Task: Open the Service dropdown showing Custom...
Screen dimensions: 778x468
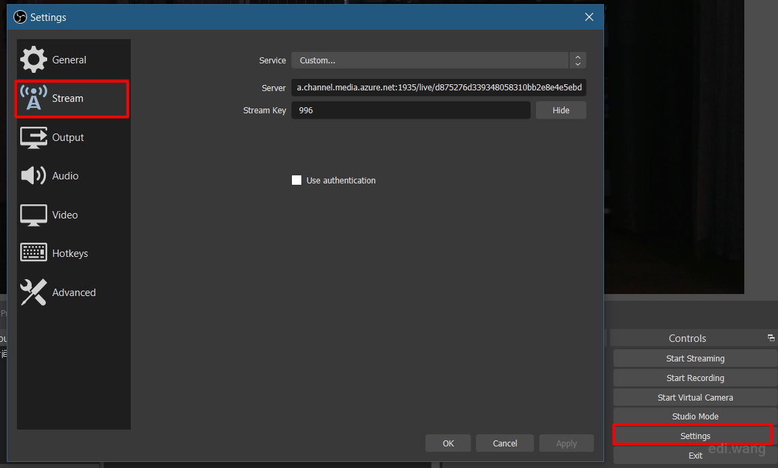Action: click(x=439, y=61)
